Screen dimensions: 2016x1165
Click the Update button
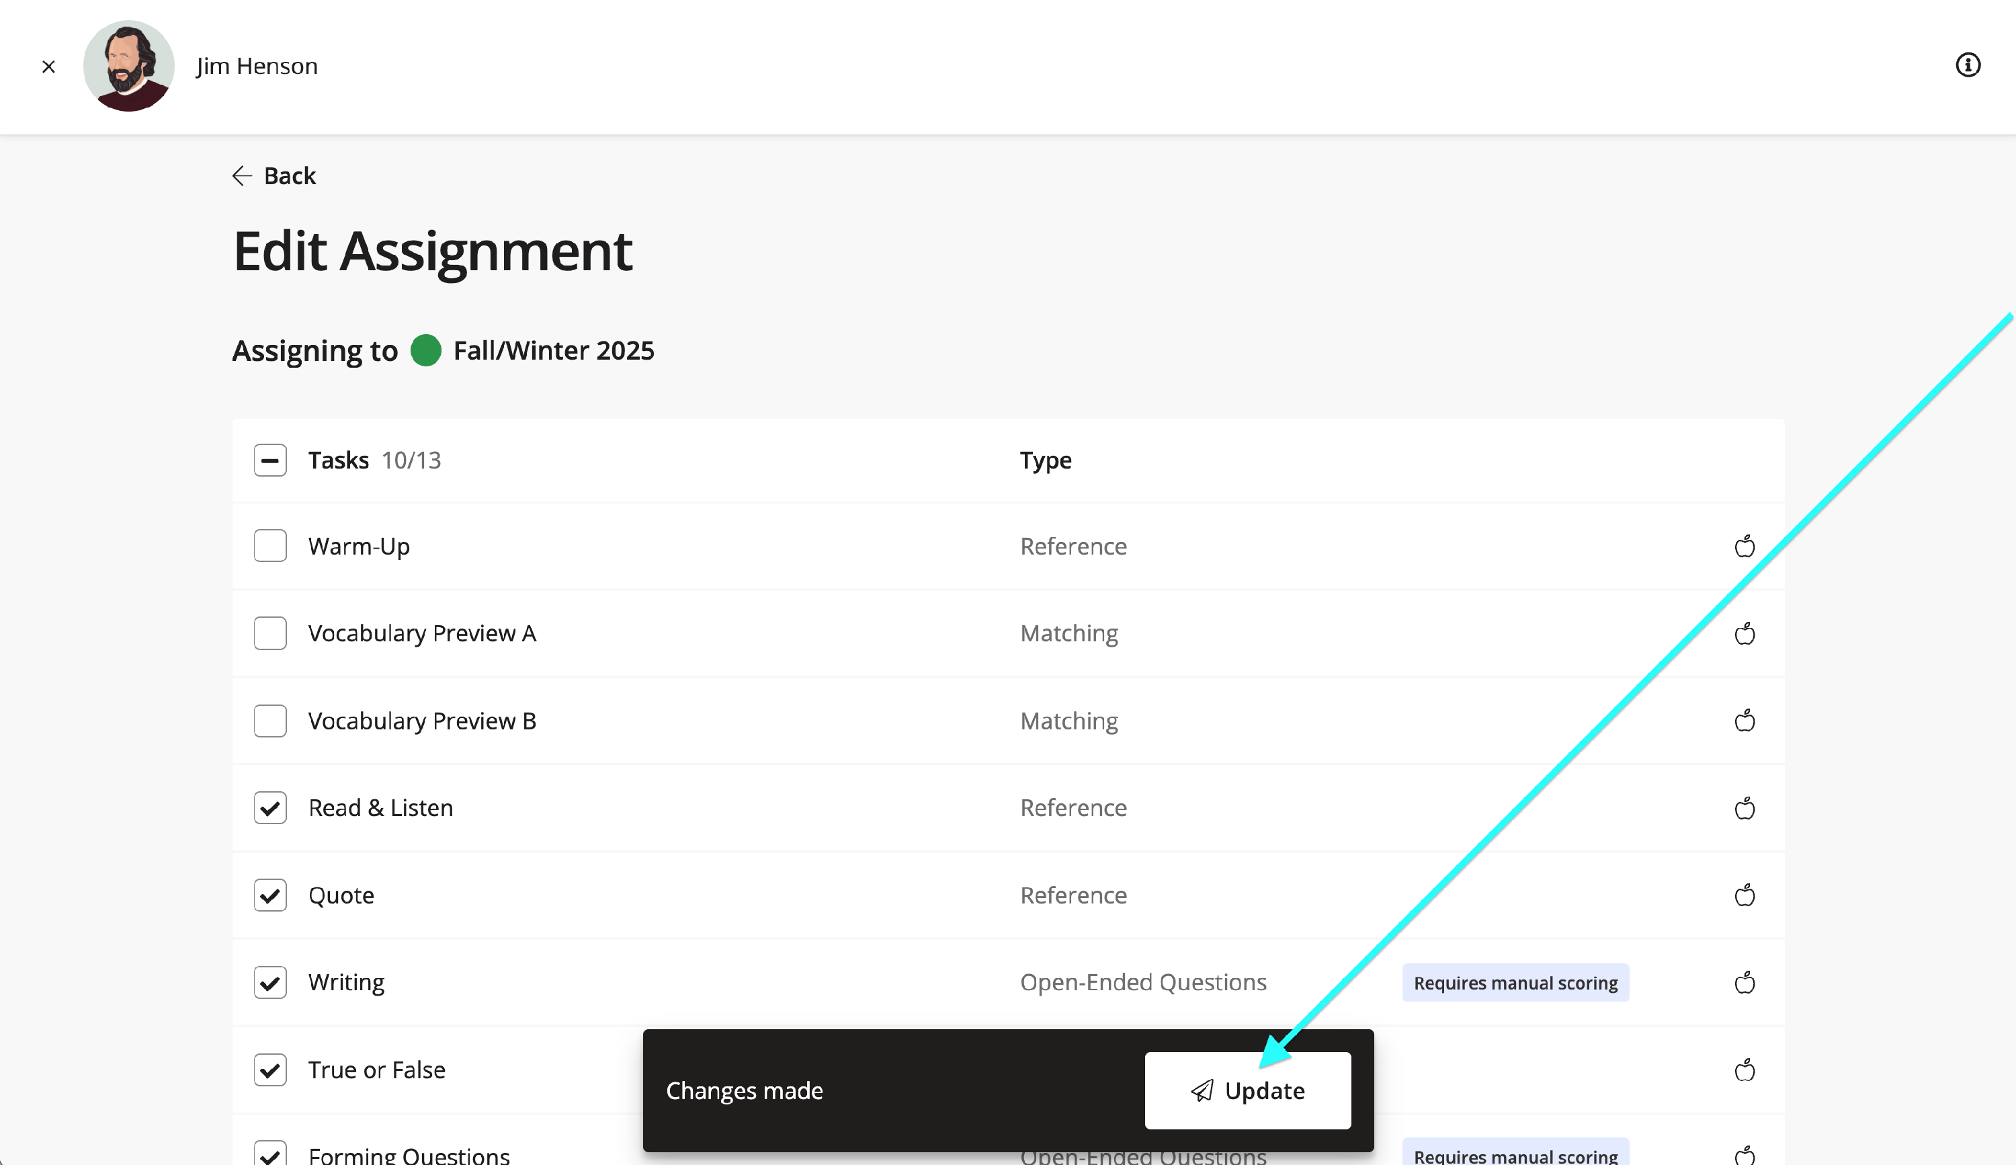1247,1090
